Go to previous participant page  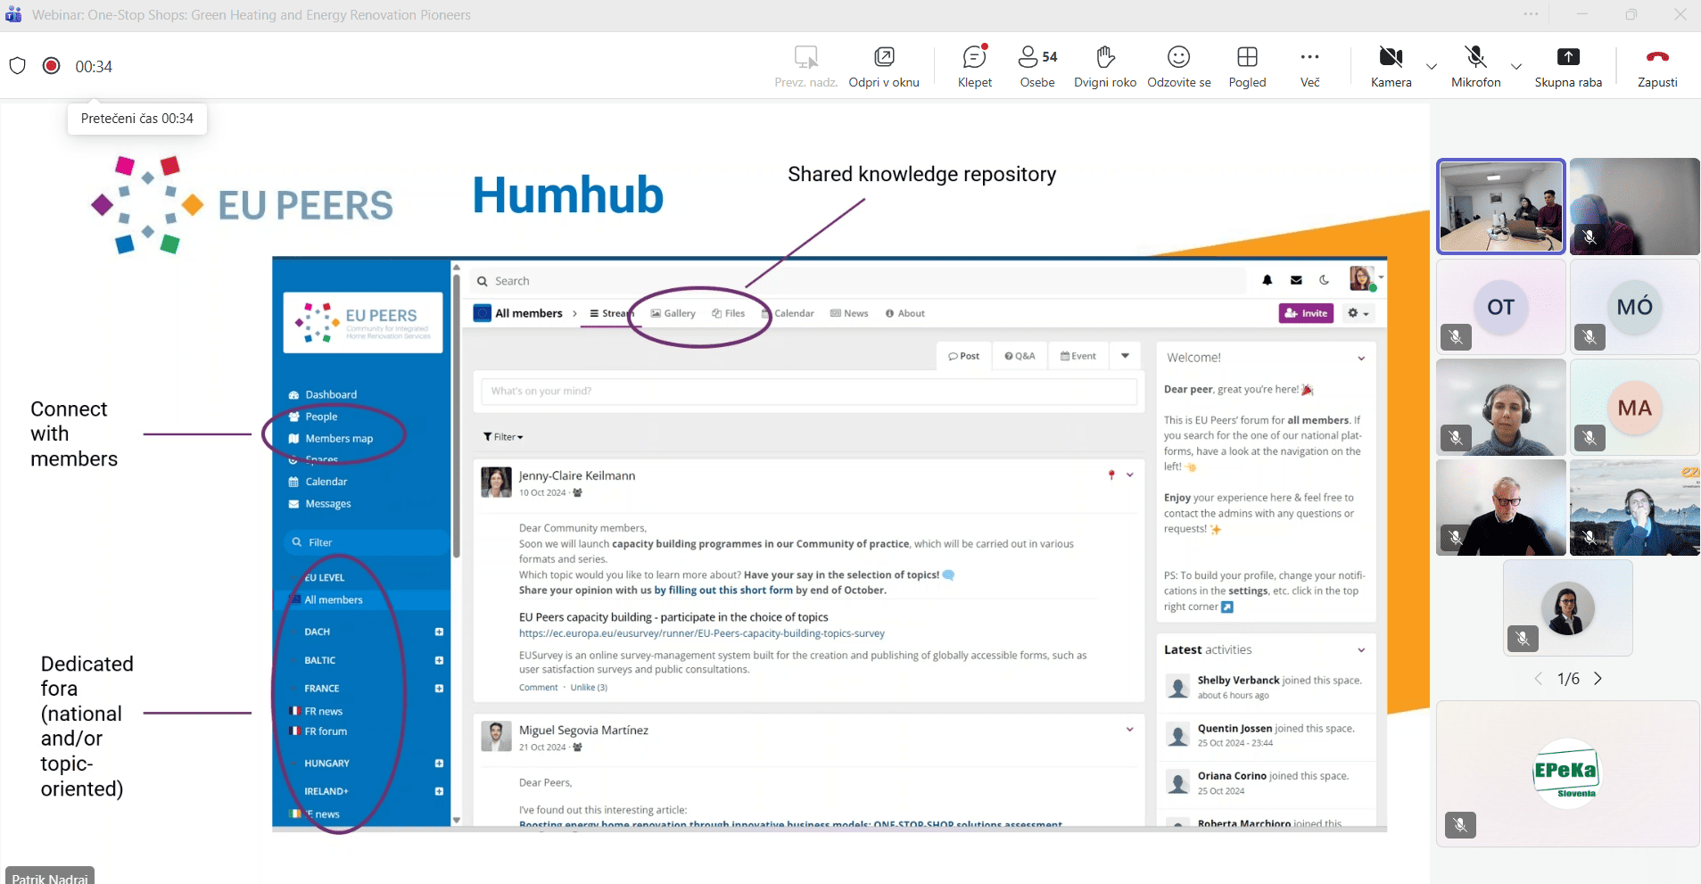(x=1539, y=679)
